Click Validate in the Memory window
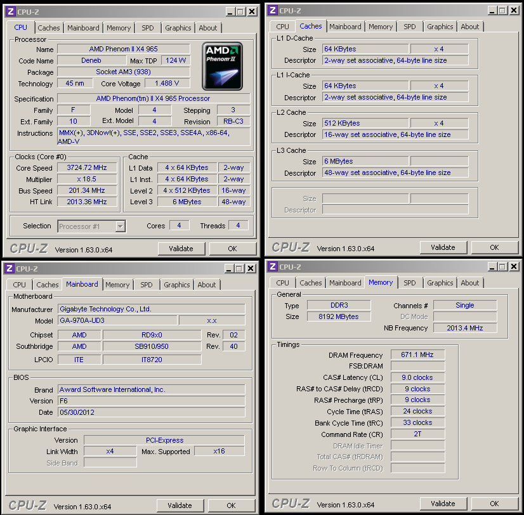Screen dimensions: 524x515 coord(443,504)
